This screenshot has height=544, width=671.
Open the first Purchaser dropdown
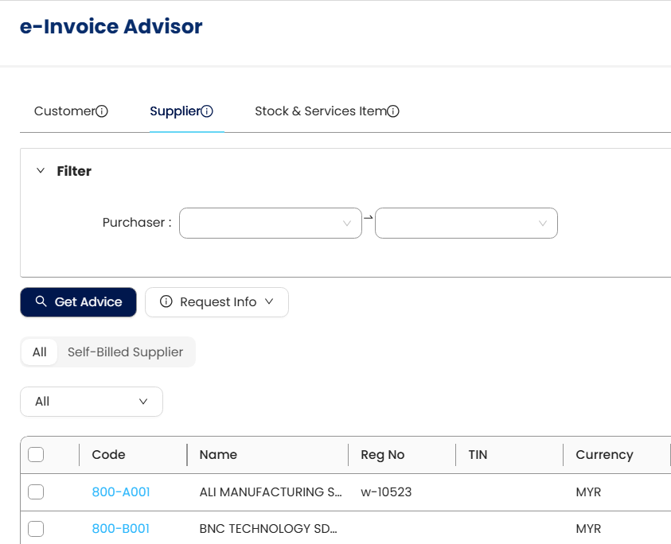pyautogui.click(x=271, y=223)
